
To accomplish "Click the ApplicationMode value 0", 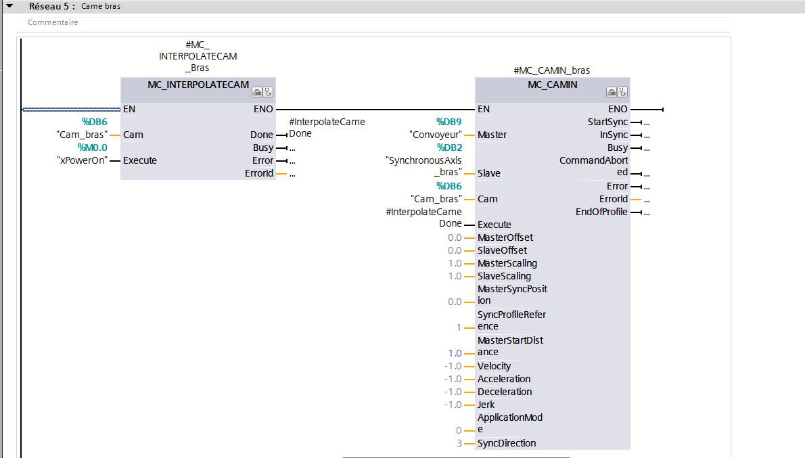I will click(459, 430).
